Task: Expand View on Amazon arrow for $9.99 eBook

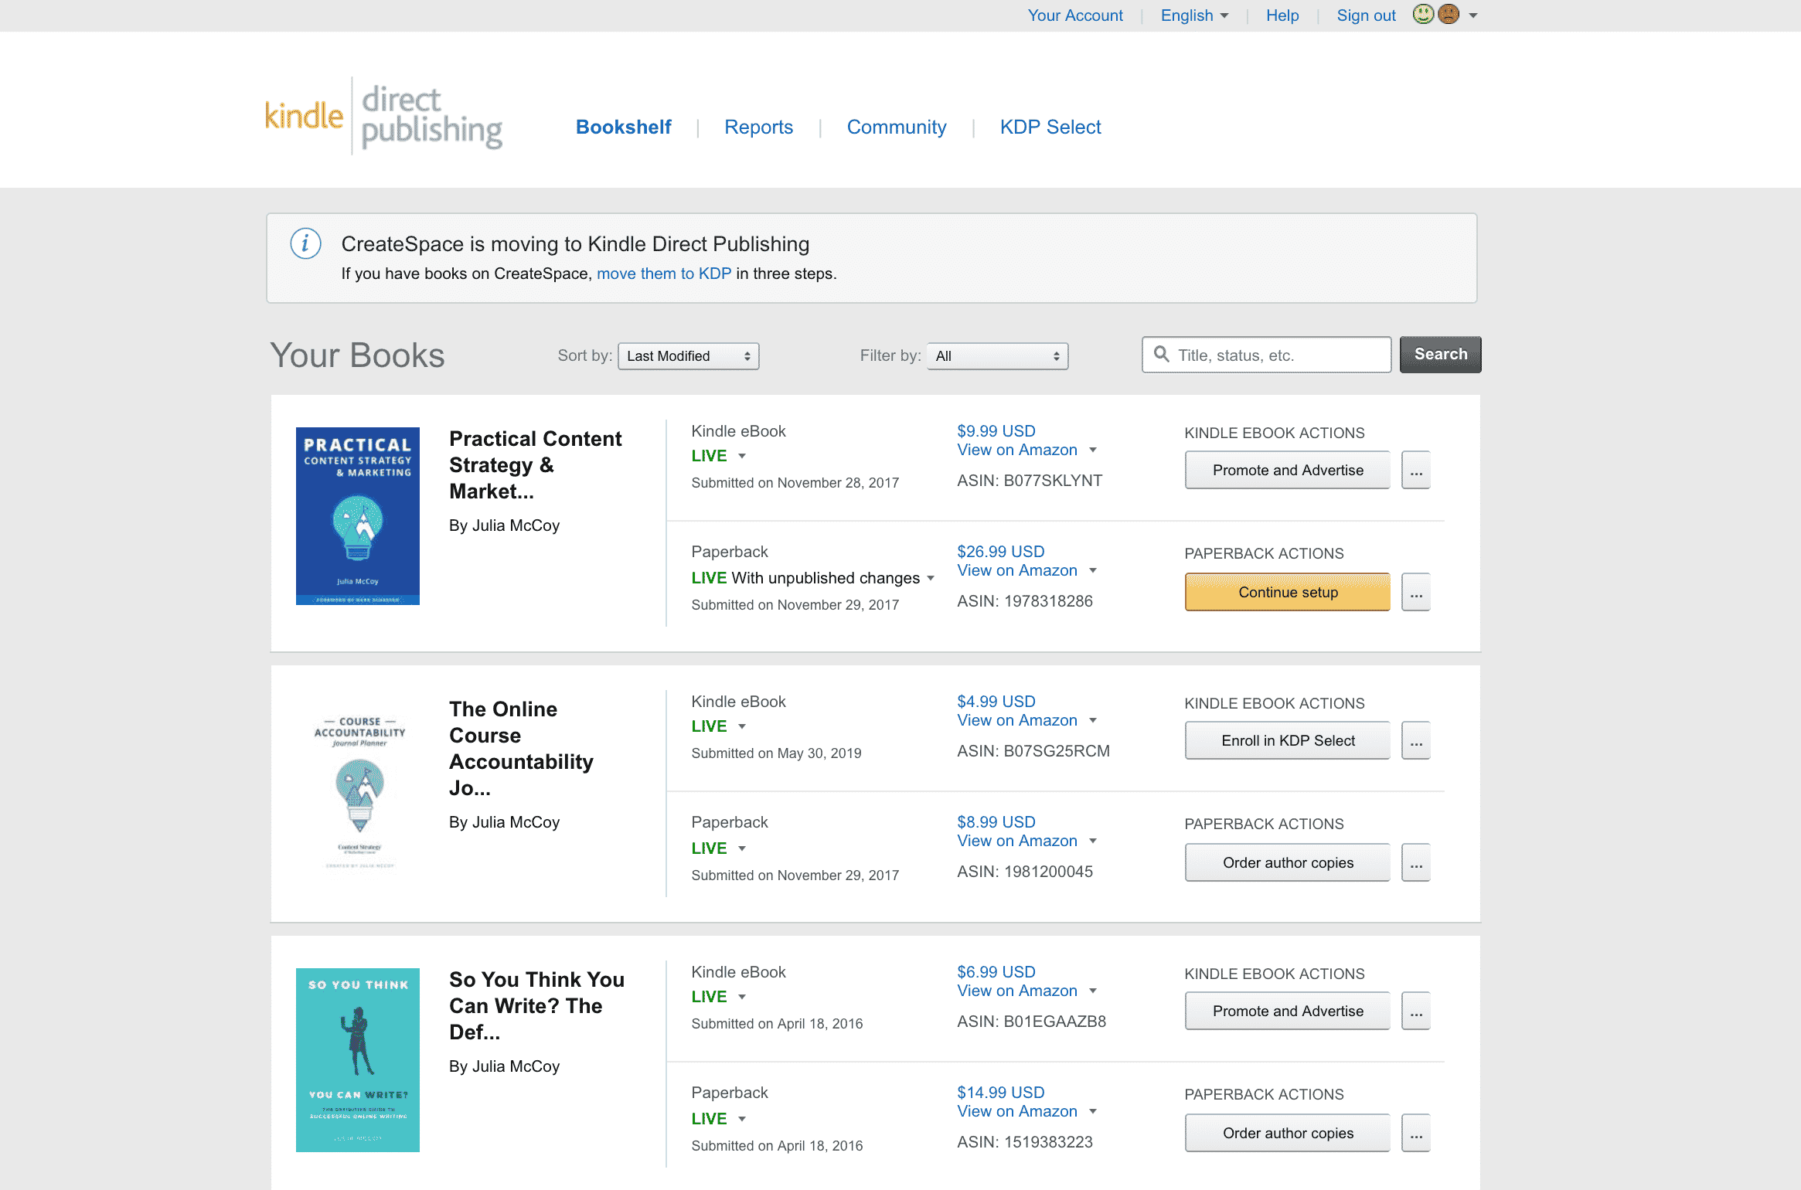Action: tap(1093, 450)
